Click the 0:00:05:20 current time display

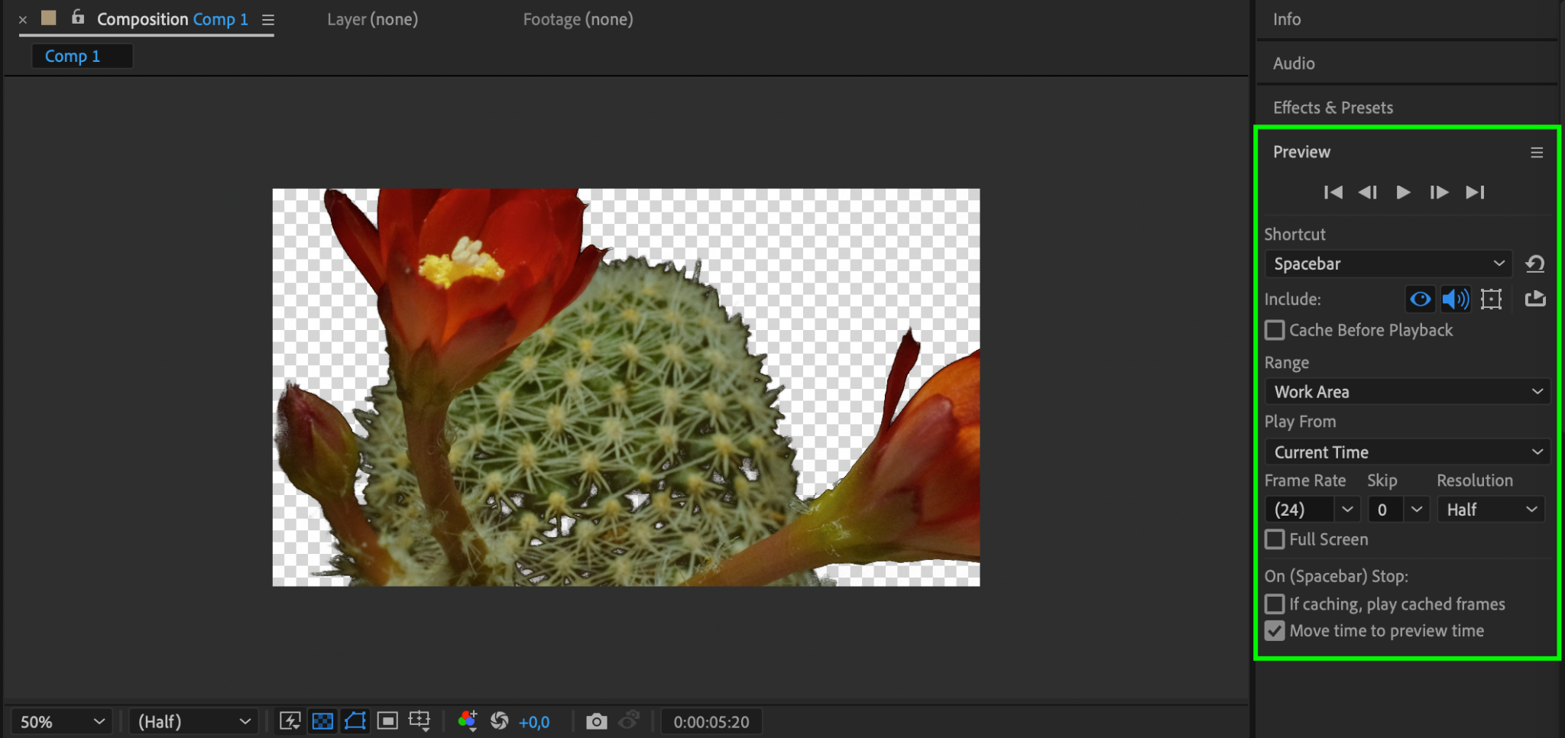point(711,722)
